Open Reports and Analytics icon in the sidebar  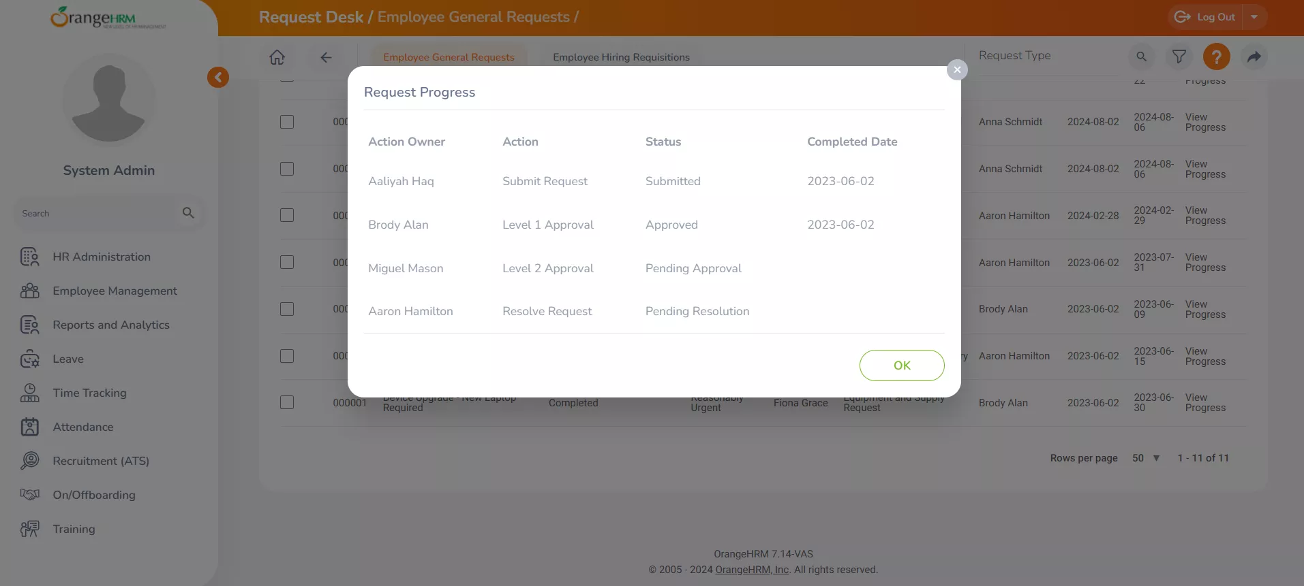(29, 325)
